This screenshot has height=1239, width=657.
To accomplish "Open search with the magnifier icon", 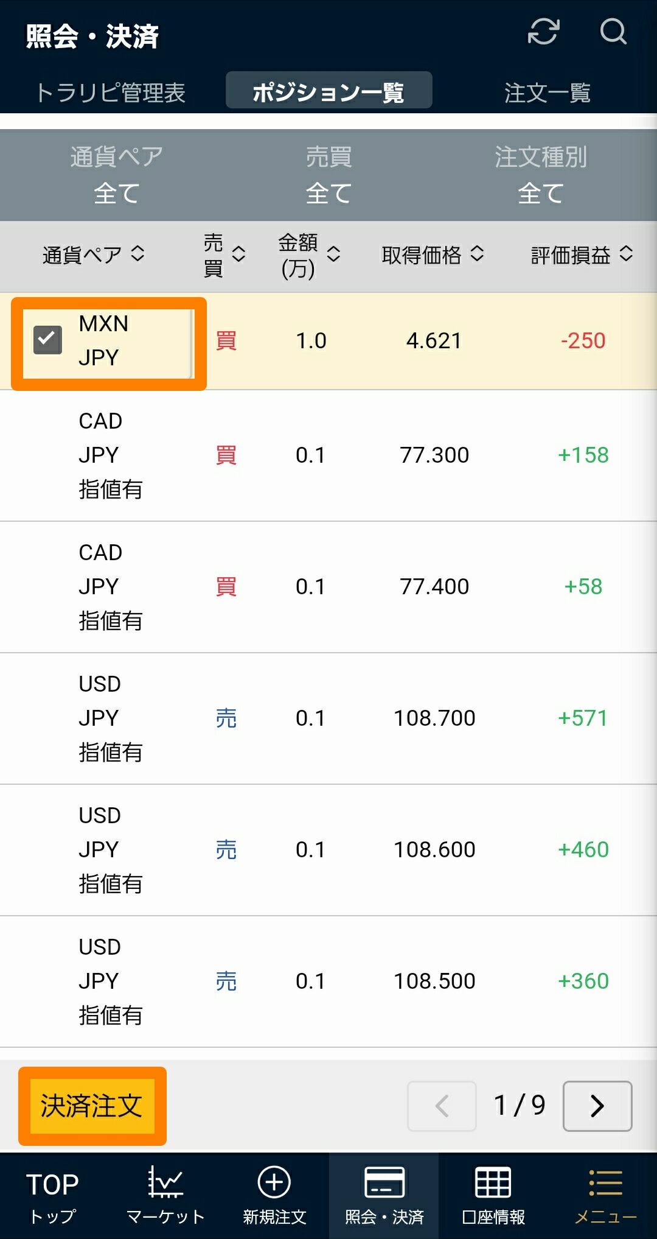I will [613, 32].
